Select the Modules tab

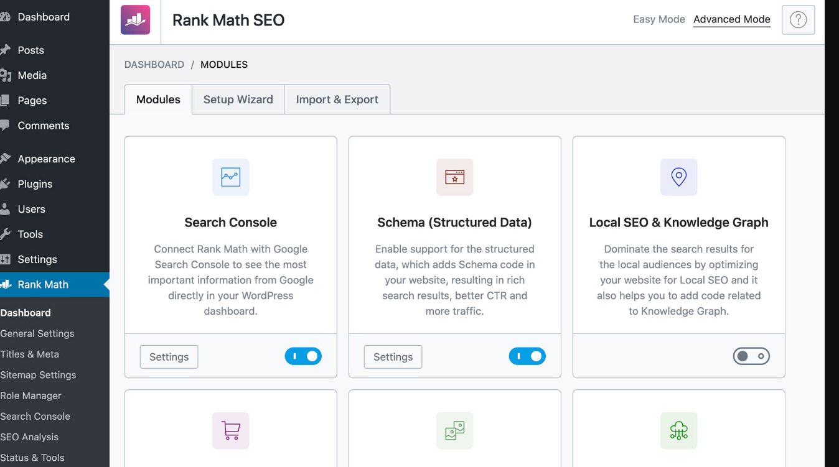tap(158, 99)
